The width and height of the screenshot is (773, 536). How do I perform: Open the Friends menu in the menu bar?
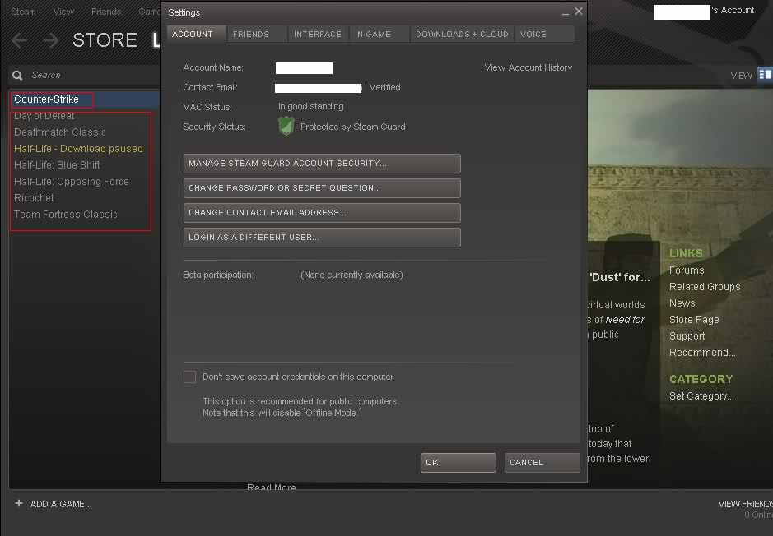point(106,12)
